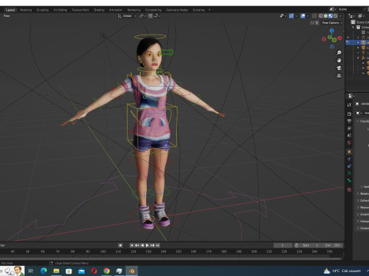Click the hand pan-view gizmo
This screenshot has height=276, width=369.
(339, 61)
